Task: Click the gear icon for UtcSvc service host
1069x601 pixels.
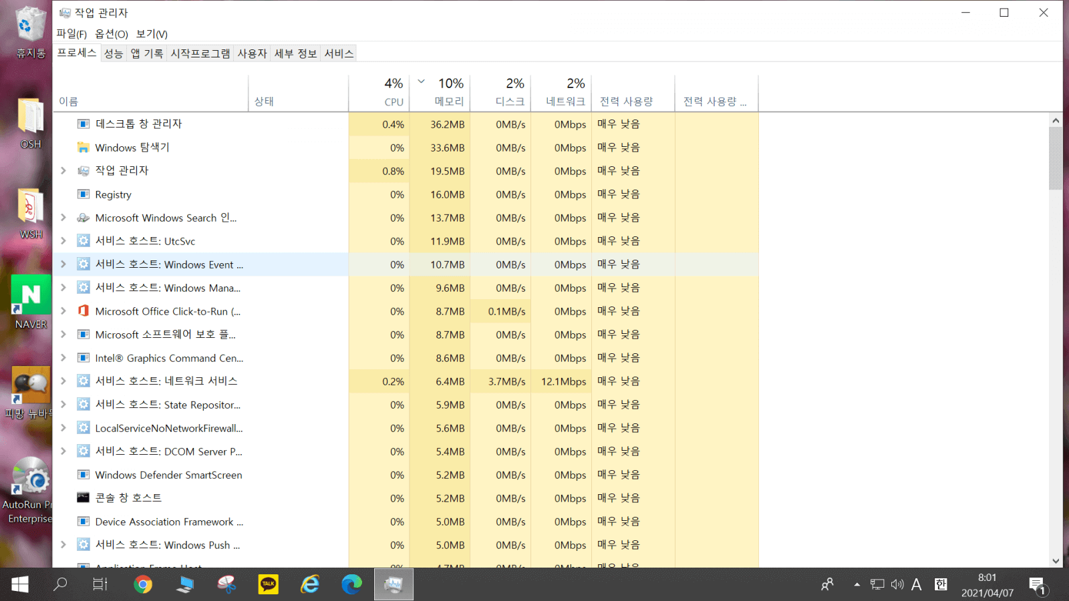Action: click(84, 241)
